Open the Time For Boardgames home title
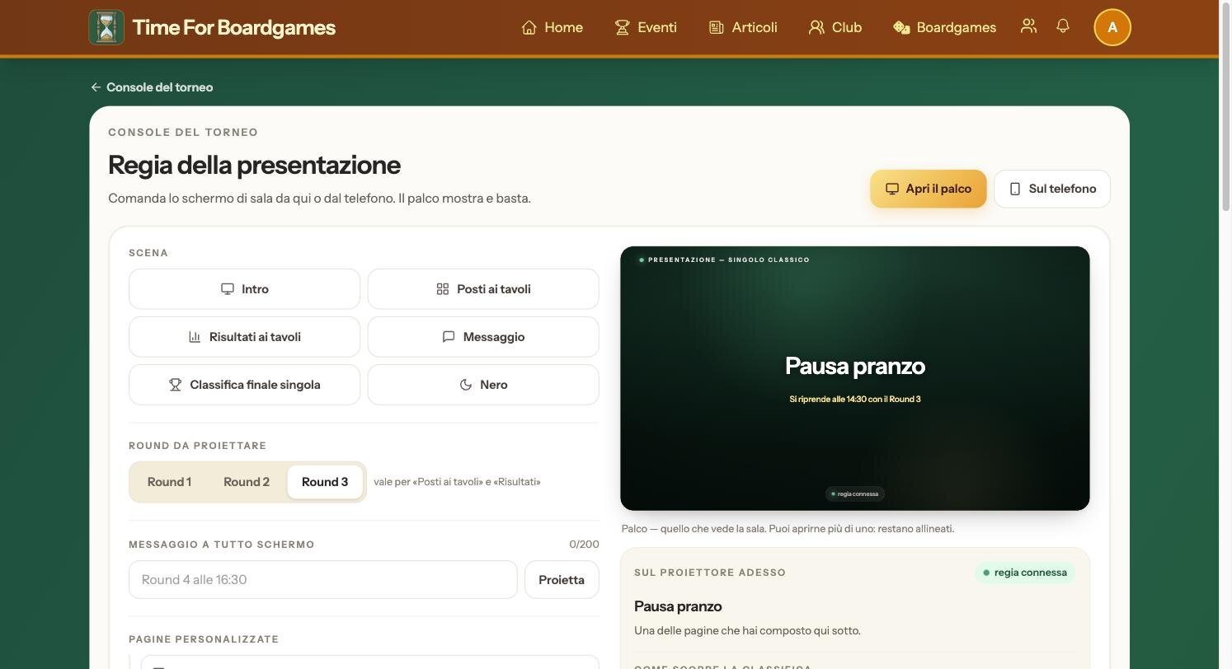Viewport: 1232px width, 669px height. (x=233, y=27)
